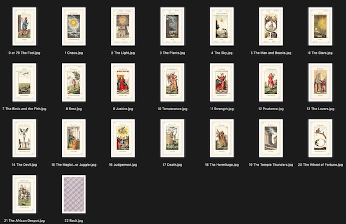
Task: Click filename '17 Death.jpg'
Action: pyautogui.click(x=172, y=165)
